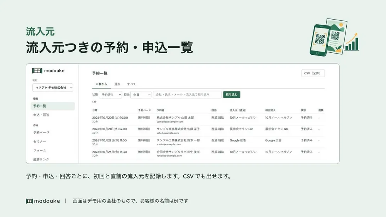This screenshot has width=386, height=217.
Task: Click Google 広告 in 流入元（直近） column
Action: click(x=238, y=140)
